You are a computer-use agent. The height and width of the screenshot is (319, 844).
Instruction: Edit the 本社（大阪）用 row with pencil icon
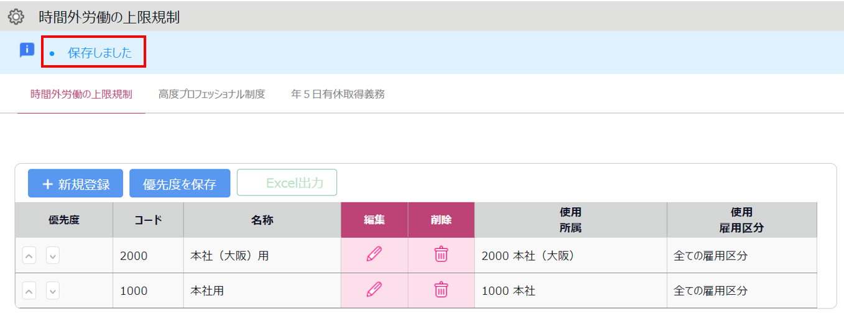point(374,254)
